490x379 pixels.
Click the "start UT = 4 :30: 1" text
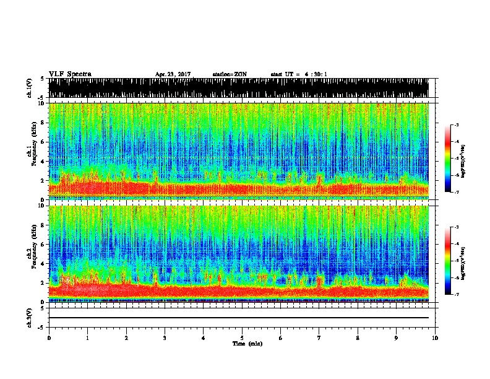299,74
